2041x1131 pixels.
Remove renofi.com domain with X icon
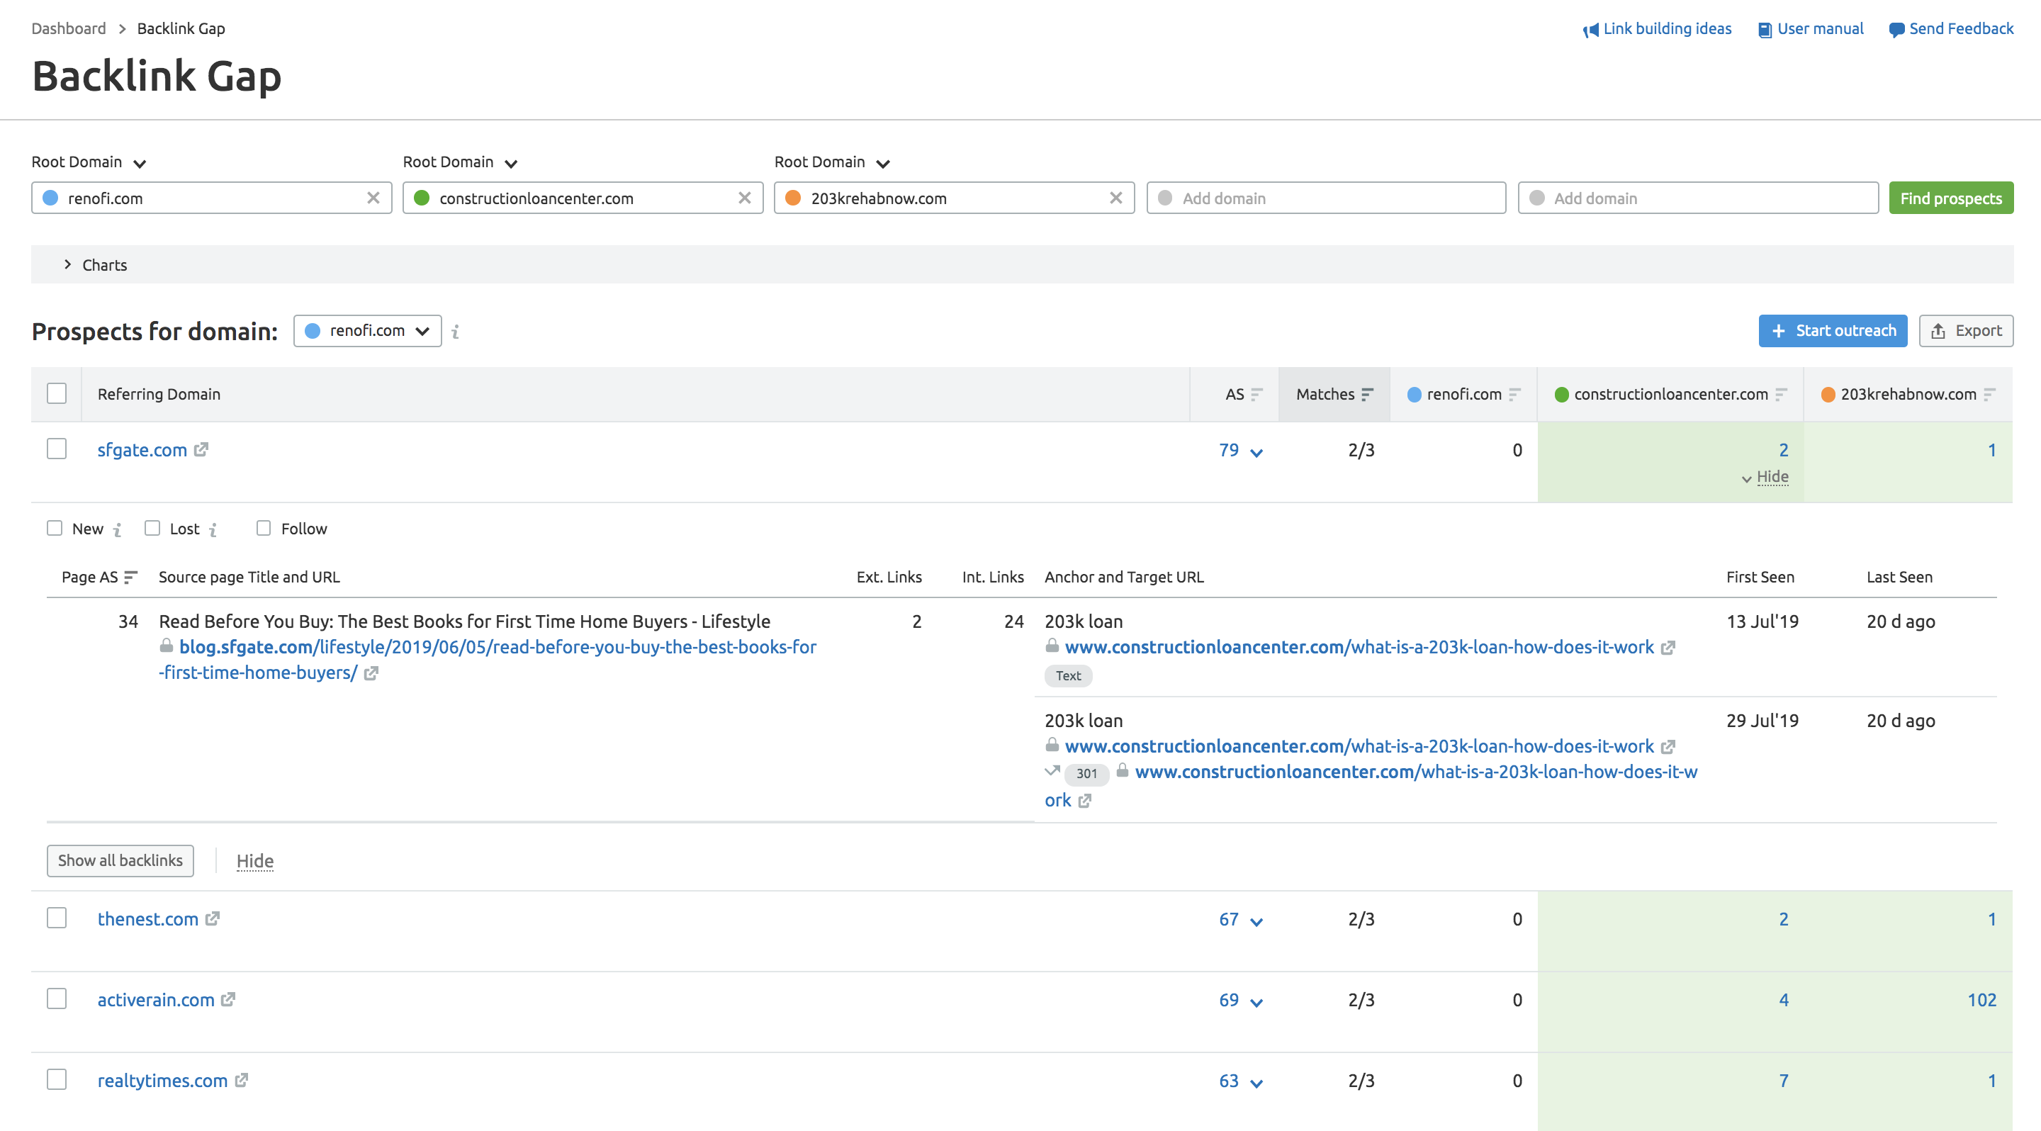(373, 198)
